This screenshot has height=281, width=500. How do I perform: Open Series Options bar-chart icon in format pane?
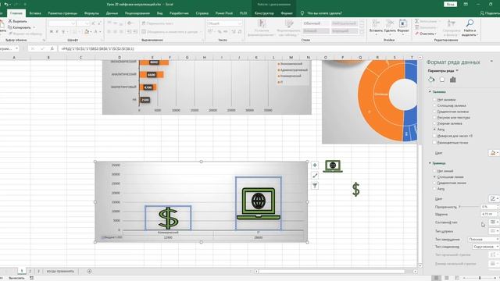[x=453, y=80]
